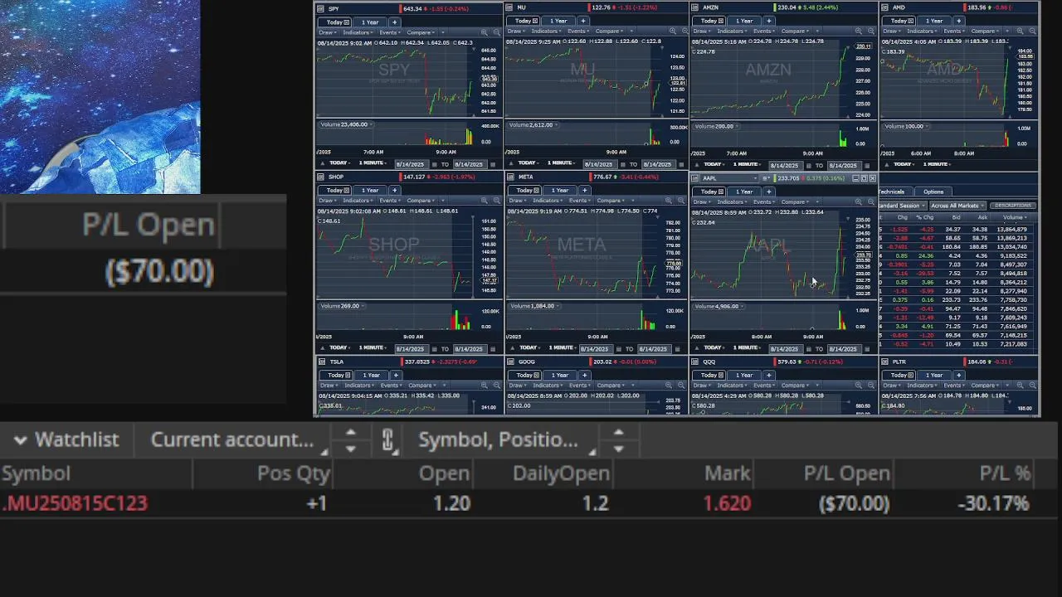Zoom out on the SPY chart
Image resolution: width=1062 pixels, height=597 pixels.
[496, 32]
